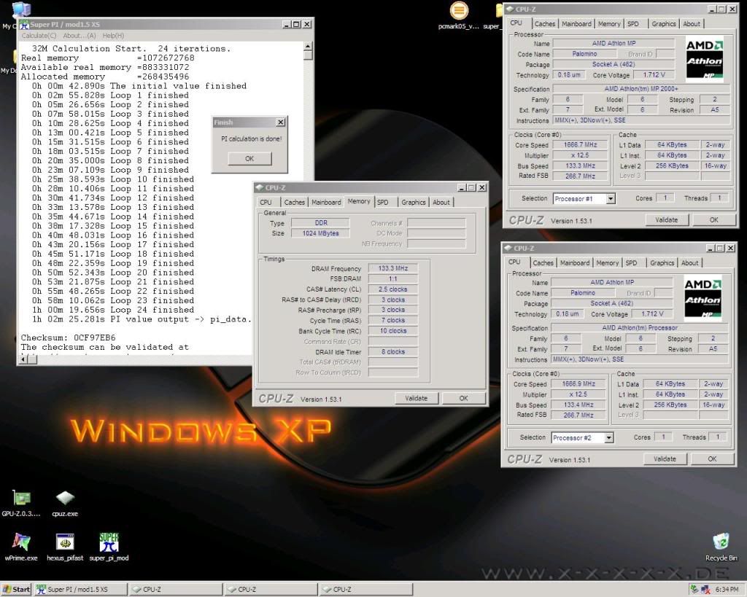Expand the Processor #1 selection dropdown
Viewport: 747px width, 597px height.
coord(611,198)
